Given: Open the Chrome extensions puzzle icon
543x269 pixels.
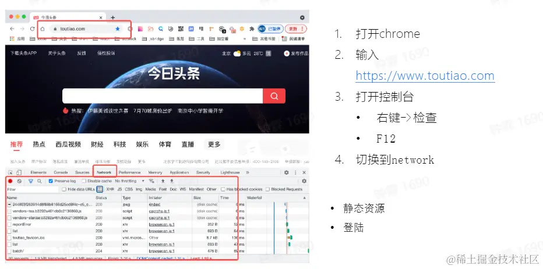Looking at the screenshot, I should click(252, 29).
